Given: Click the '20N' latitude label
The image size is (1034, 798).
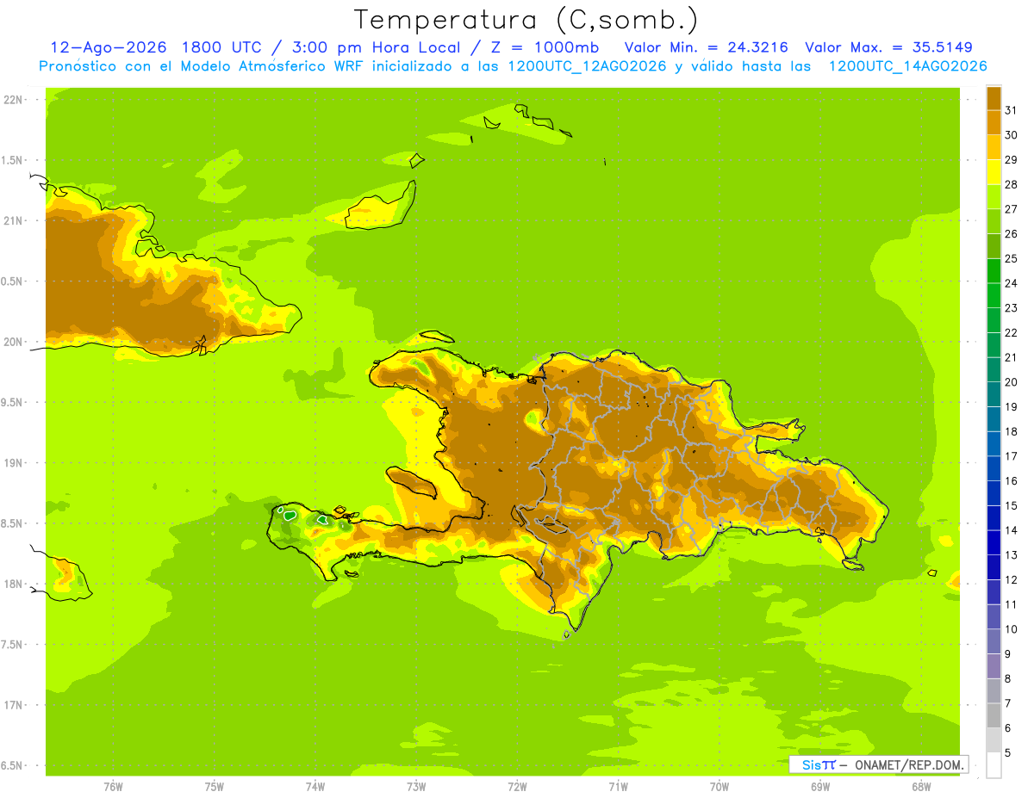Looking at the screenshot, I should (12, 342).
